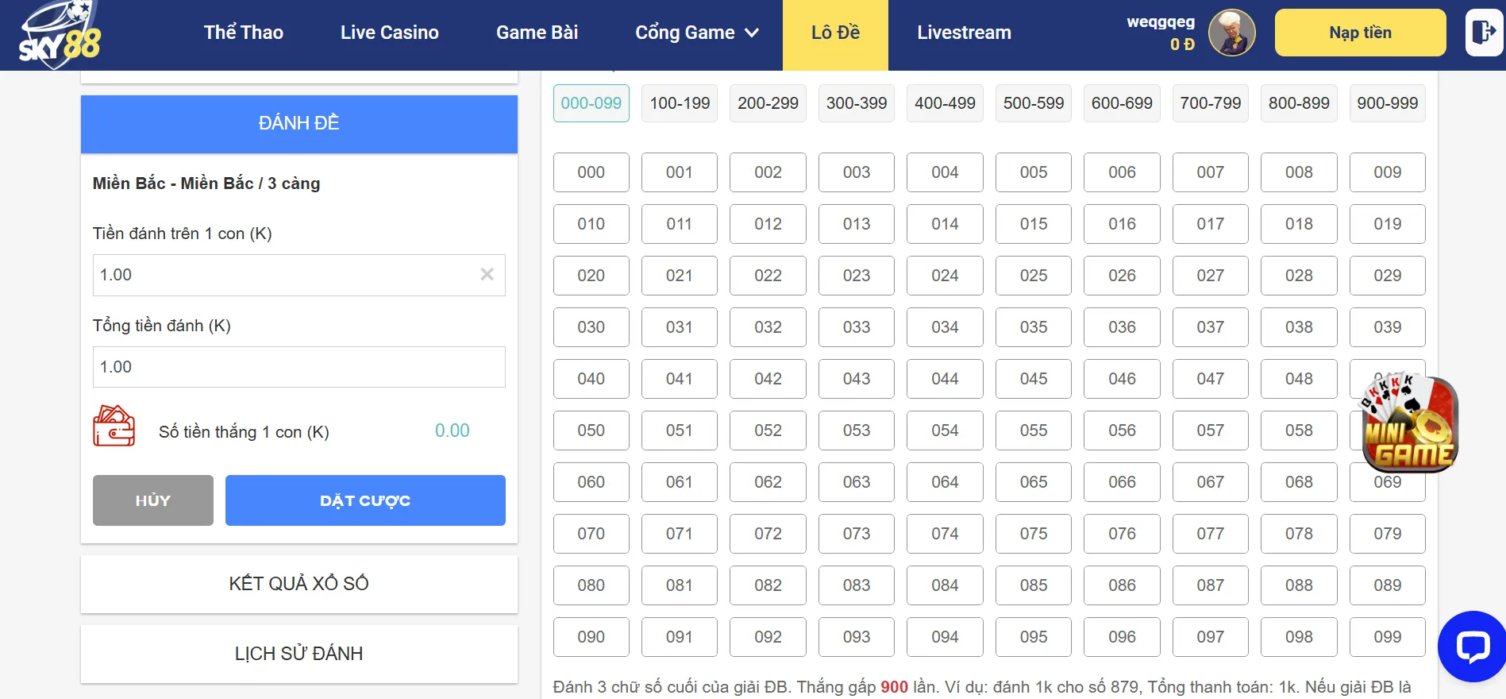1506x699 pixels.
Task: Open the Live Casino menu
Action: tap(389, 33)
